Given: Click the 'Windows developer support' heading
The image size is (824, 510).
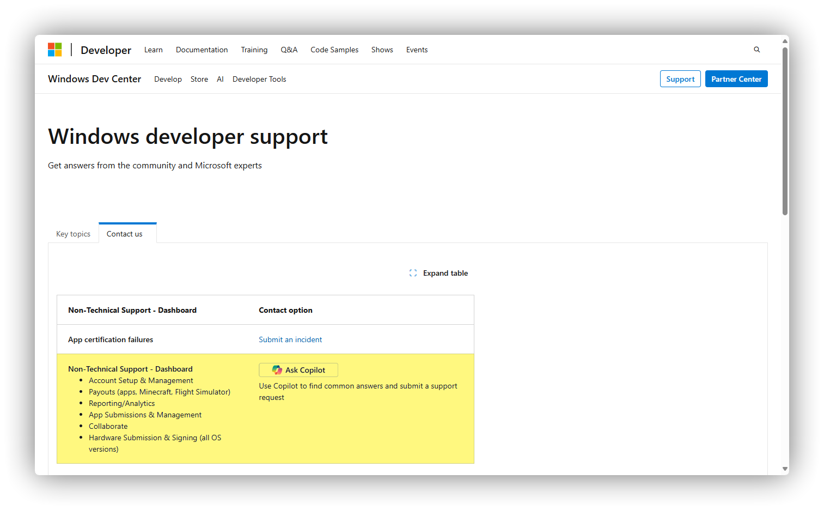Looking at the screenshot, I should (x=188, y=136).
